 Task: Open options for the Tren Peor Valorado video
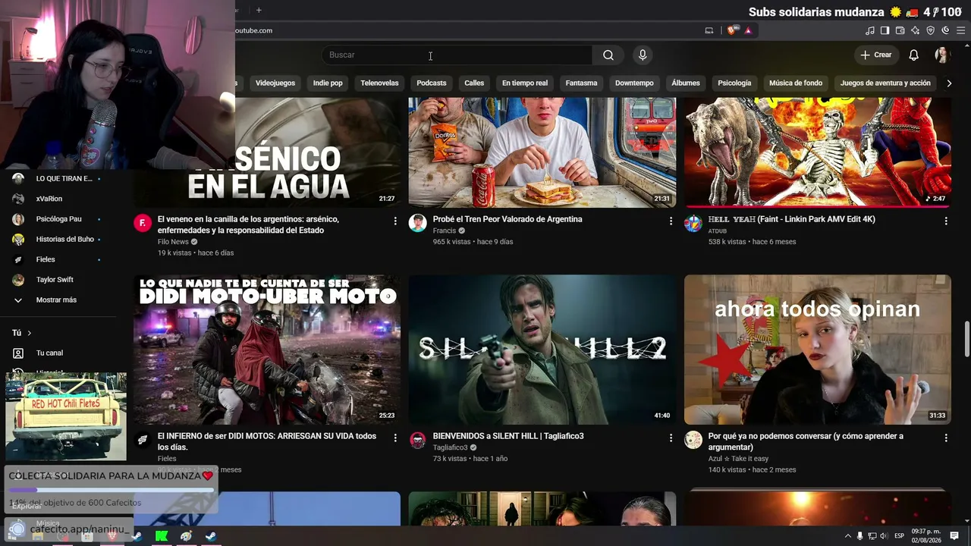tap(671, 221)
